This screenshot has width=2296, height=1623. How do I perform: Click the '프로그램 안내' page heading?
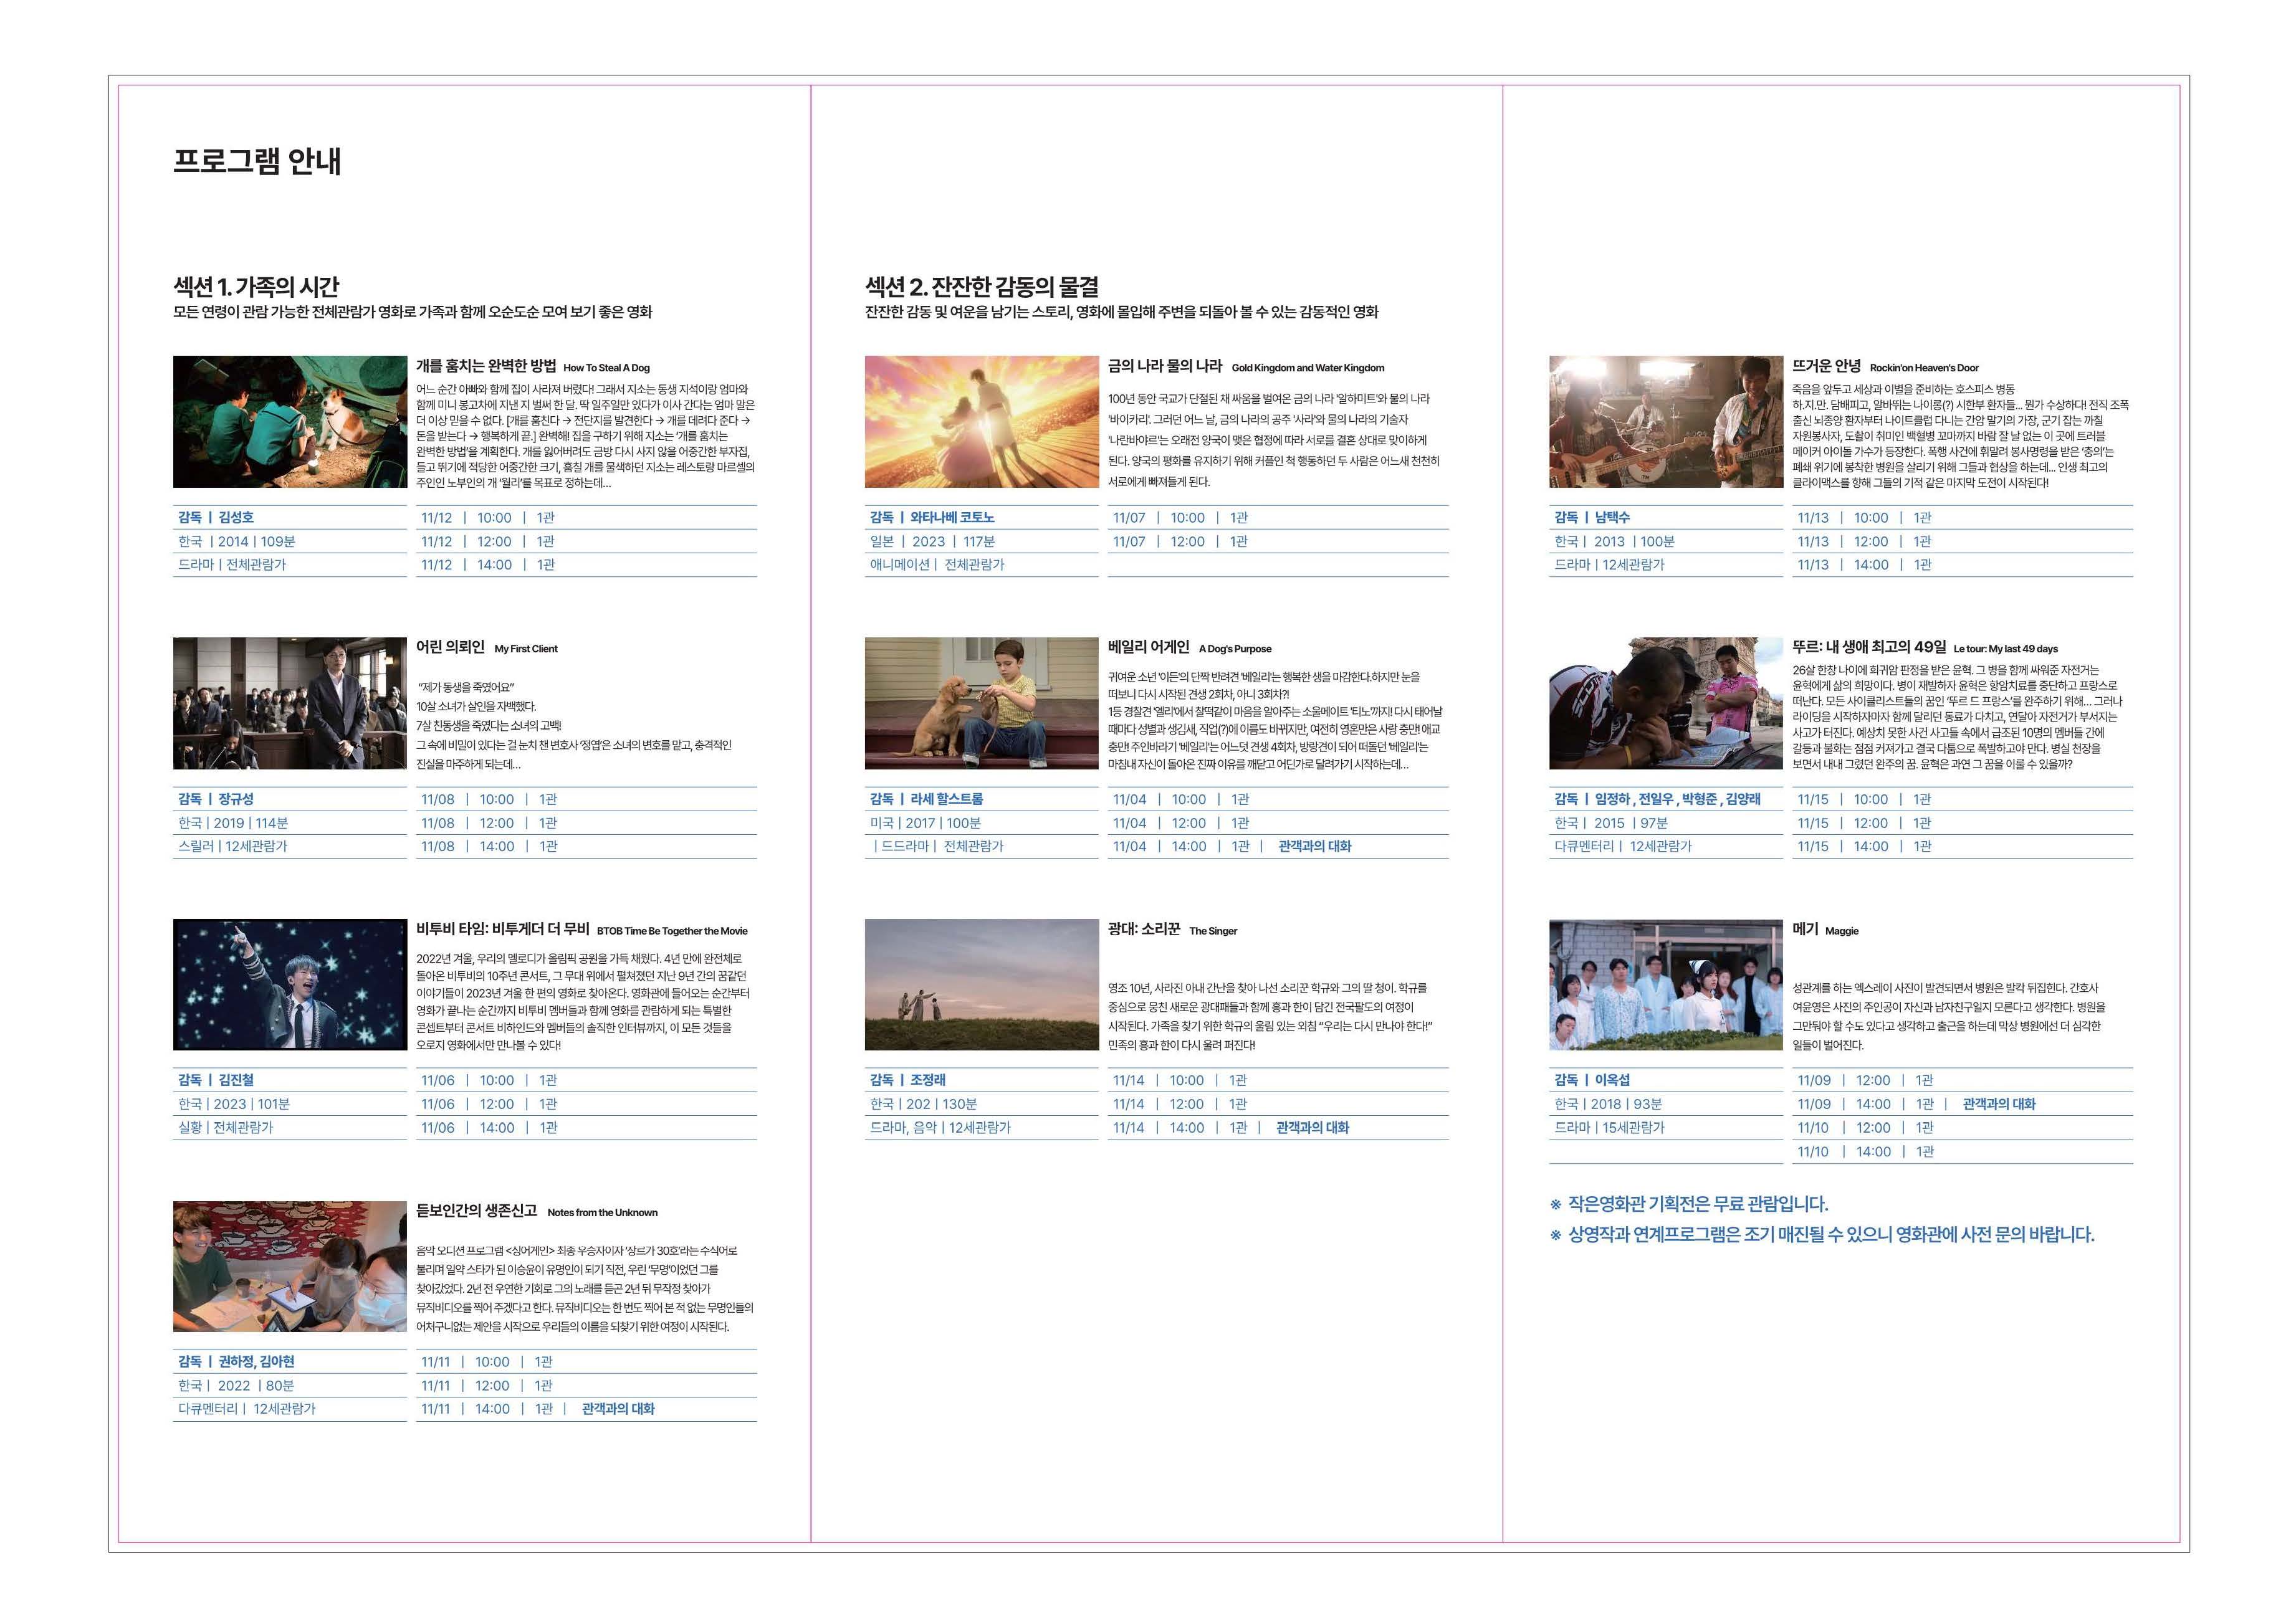[257, 160]
